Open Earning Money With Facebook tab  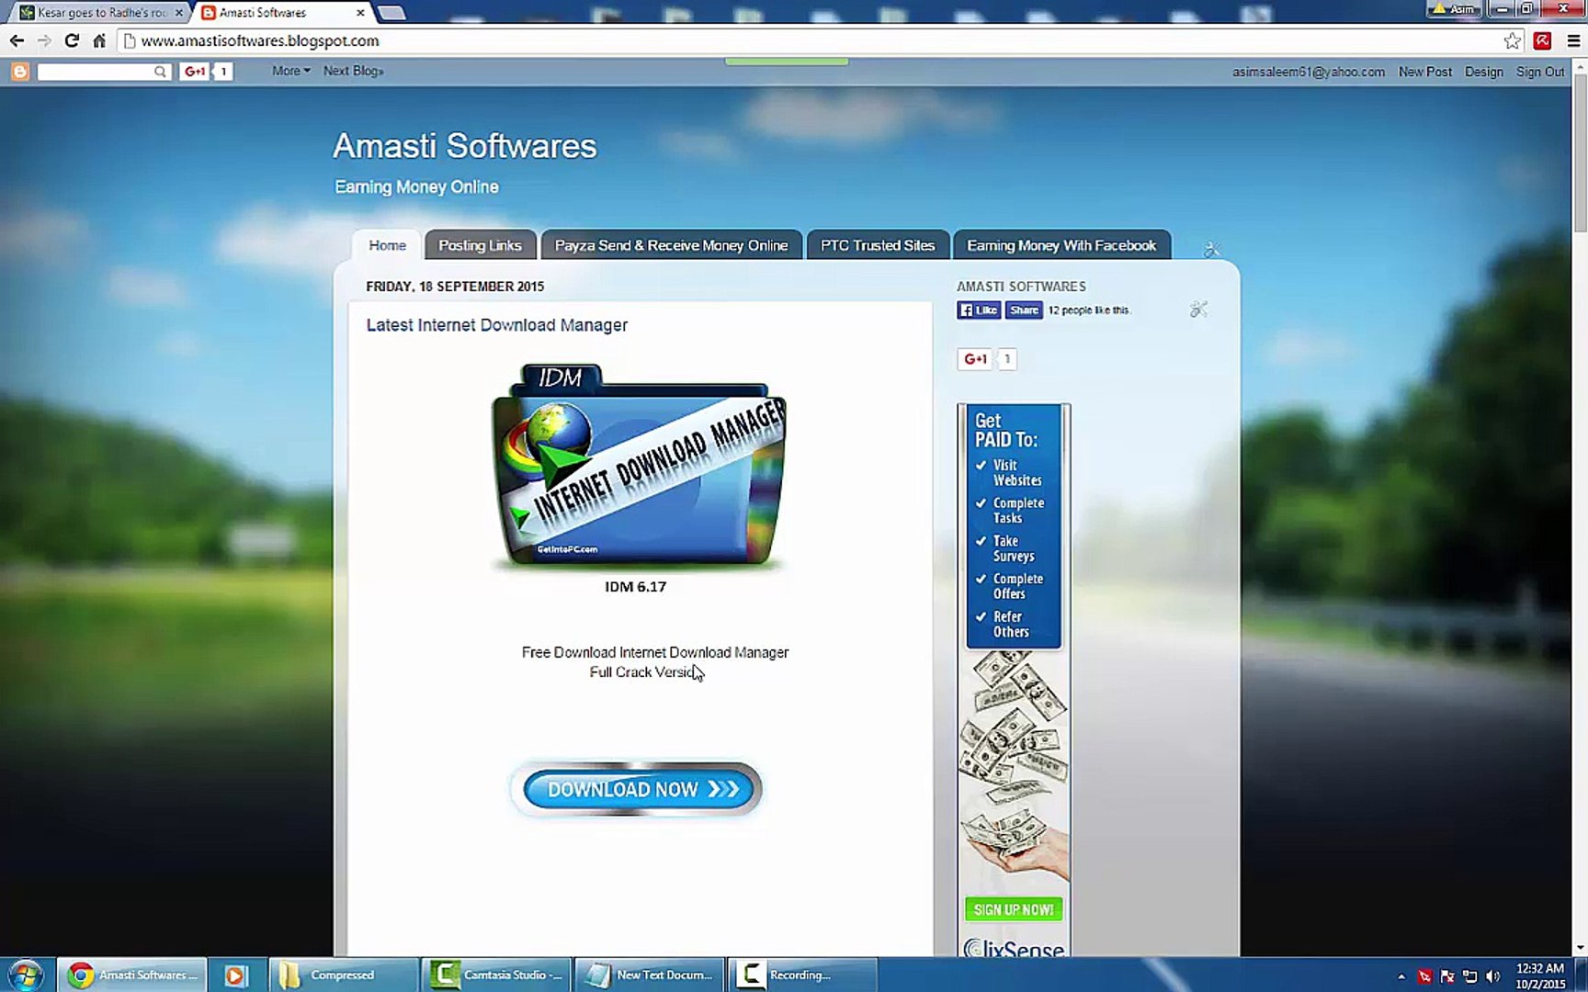coord(1061,245)
